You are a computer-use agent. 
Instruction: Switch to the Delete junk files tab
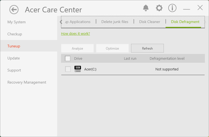pyautogui.click(x=115, y=22)
